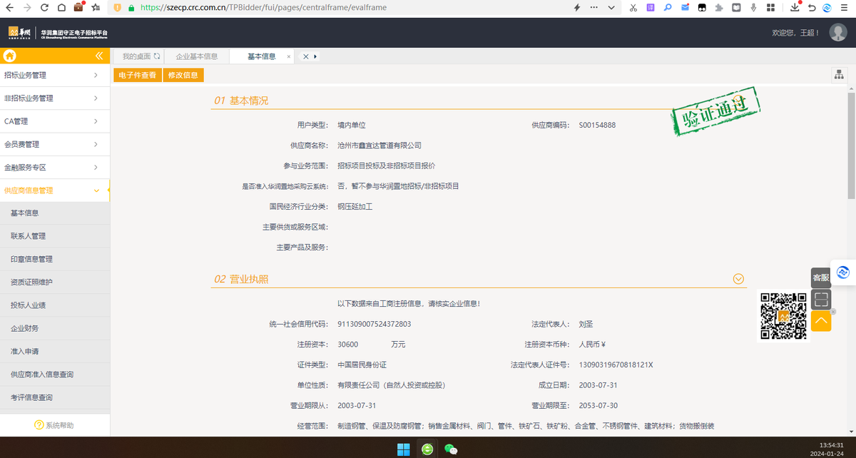This screenshot has width=856, height=458.
Task: Click the browser address bar
Action: [285, 8]
